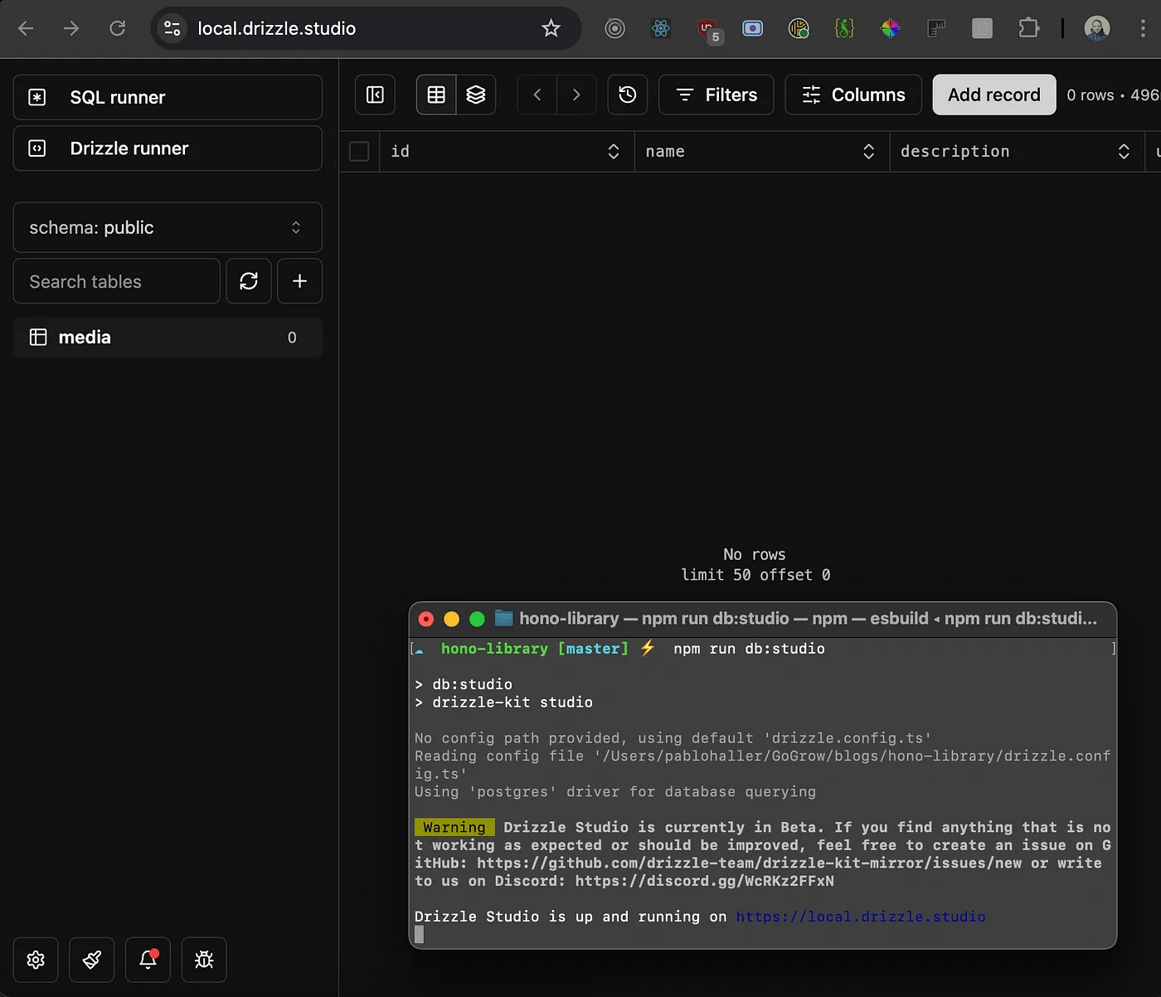Open Drizzle Studio settings gear

(36, 960)
